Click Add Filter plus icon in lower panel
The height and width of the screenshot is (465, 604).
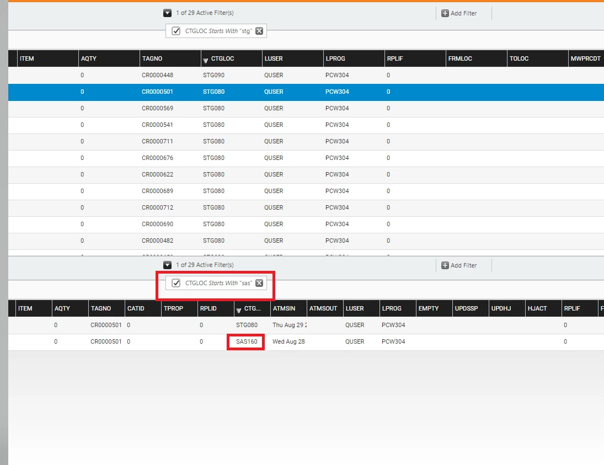click(x=445, y=265)
